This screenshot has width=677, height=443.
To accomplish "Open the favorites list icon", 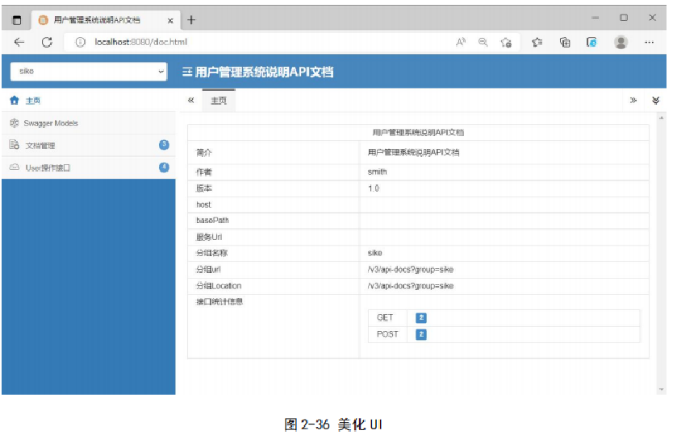I will 537,42.
